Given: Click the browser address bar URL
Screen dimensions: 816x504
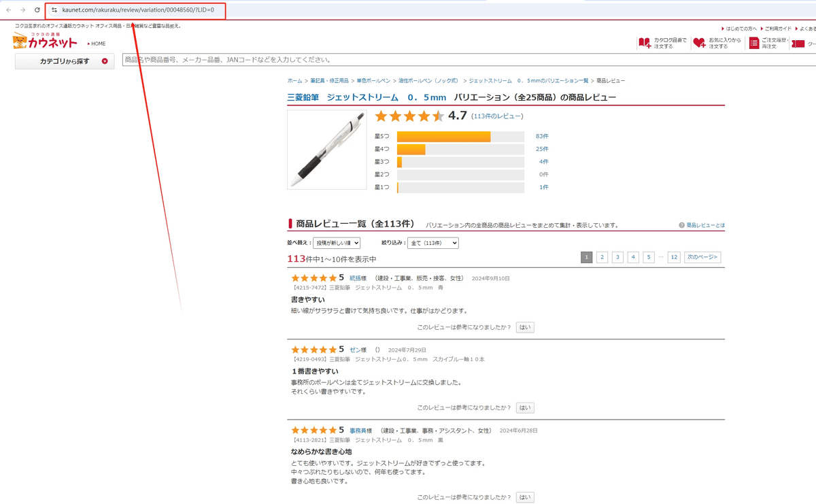Looking at the screenshot, I should [x=138, y=10].
